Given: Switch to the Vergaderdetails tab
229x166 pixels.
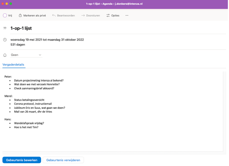Looking at the screenshot, I should point(13,64).
